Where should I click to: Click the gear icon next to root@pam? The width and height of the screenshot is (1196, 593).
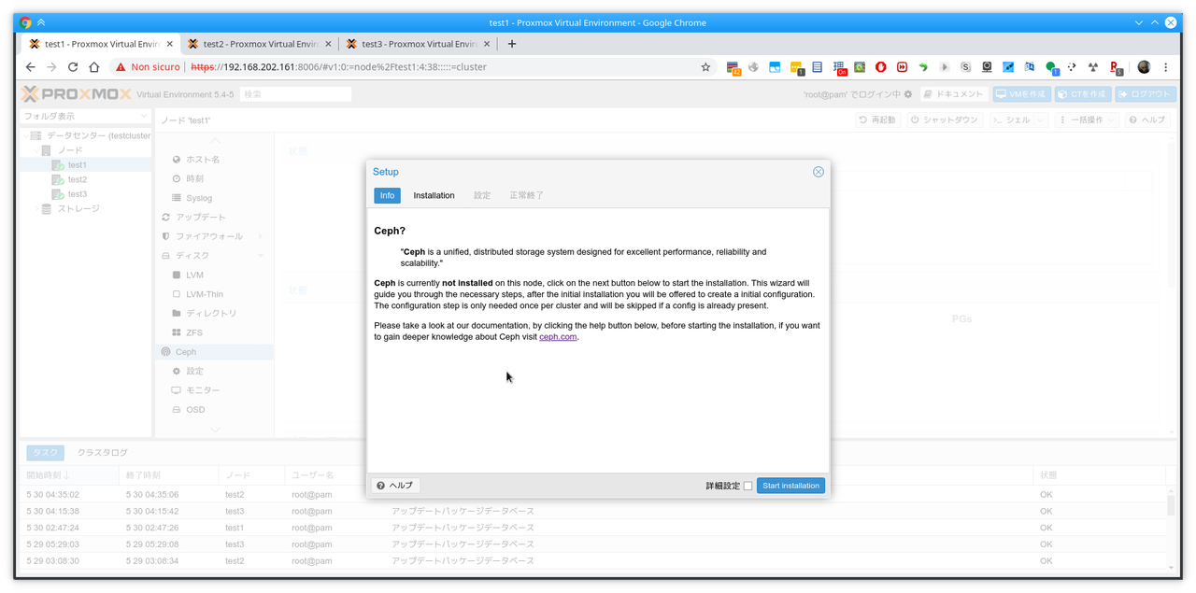coord(907,94)
